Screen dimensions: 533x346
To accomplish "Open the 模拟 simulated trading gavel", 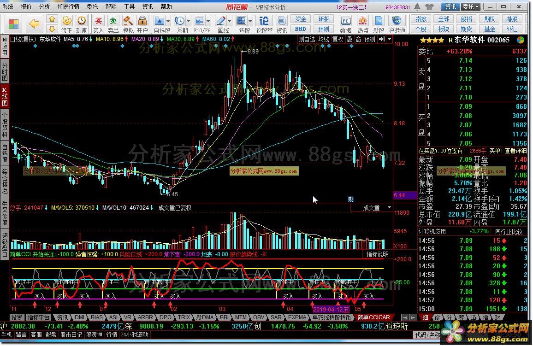I will (128, 24).
